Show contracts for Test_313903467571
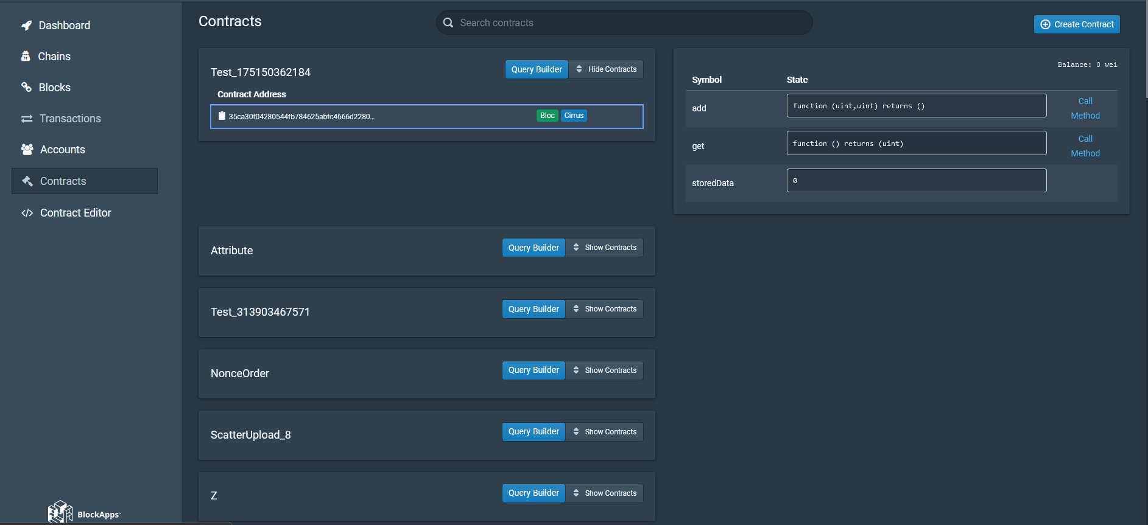The width and height of the screenshot is (1148, 525). [604, 309]
